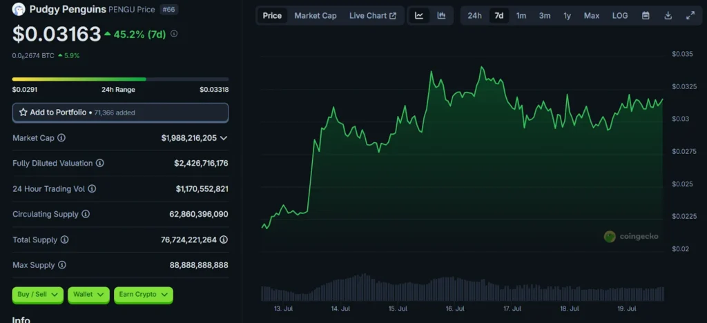
Task: Switch to candlestick chart view icon
Action: point(441,16)
